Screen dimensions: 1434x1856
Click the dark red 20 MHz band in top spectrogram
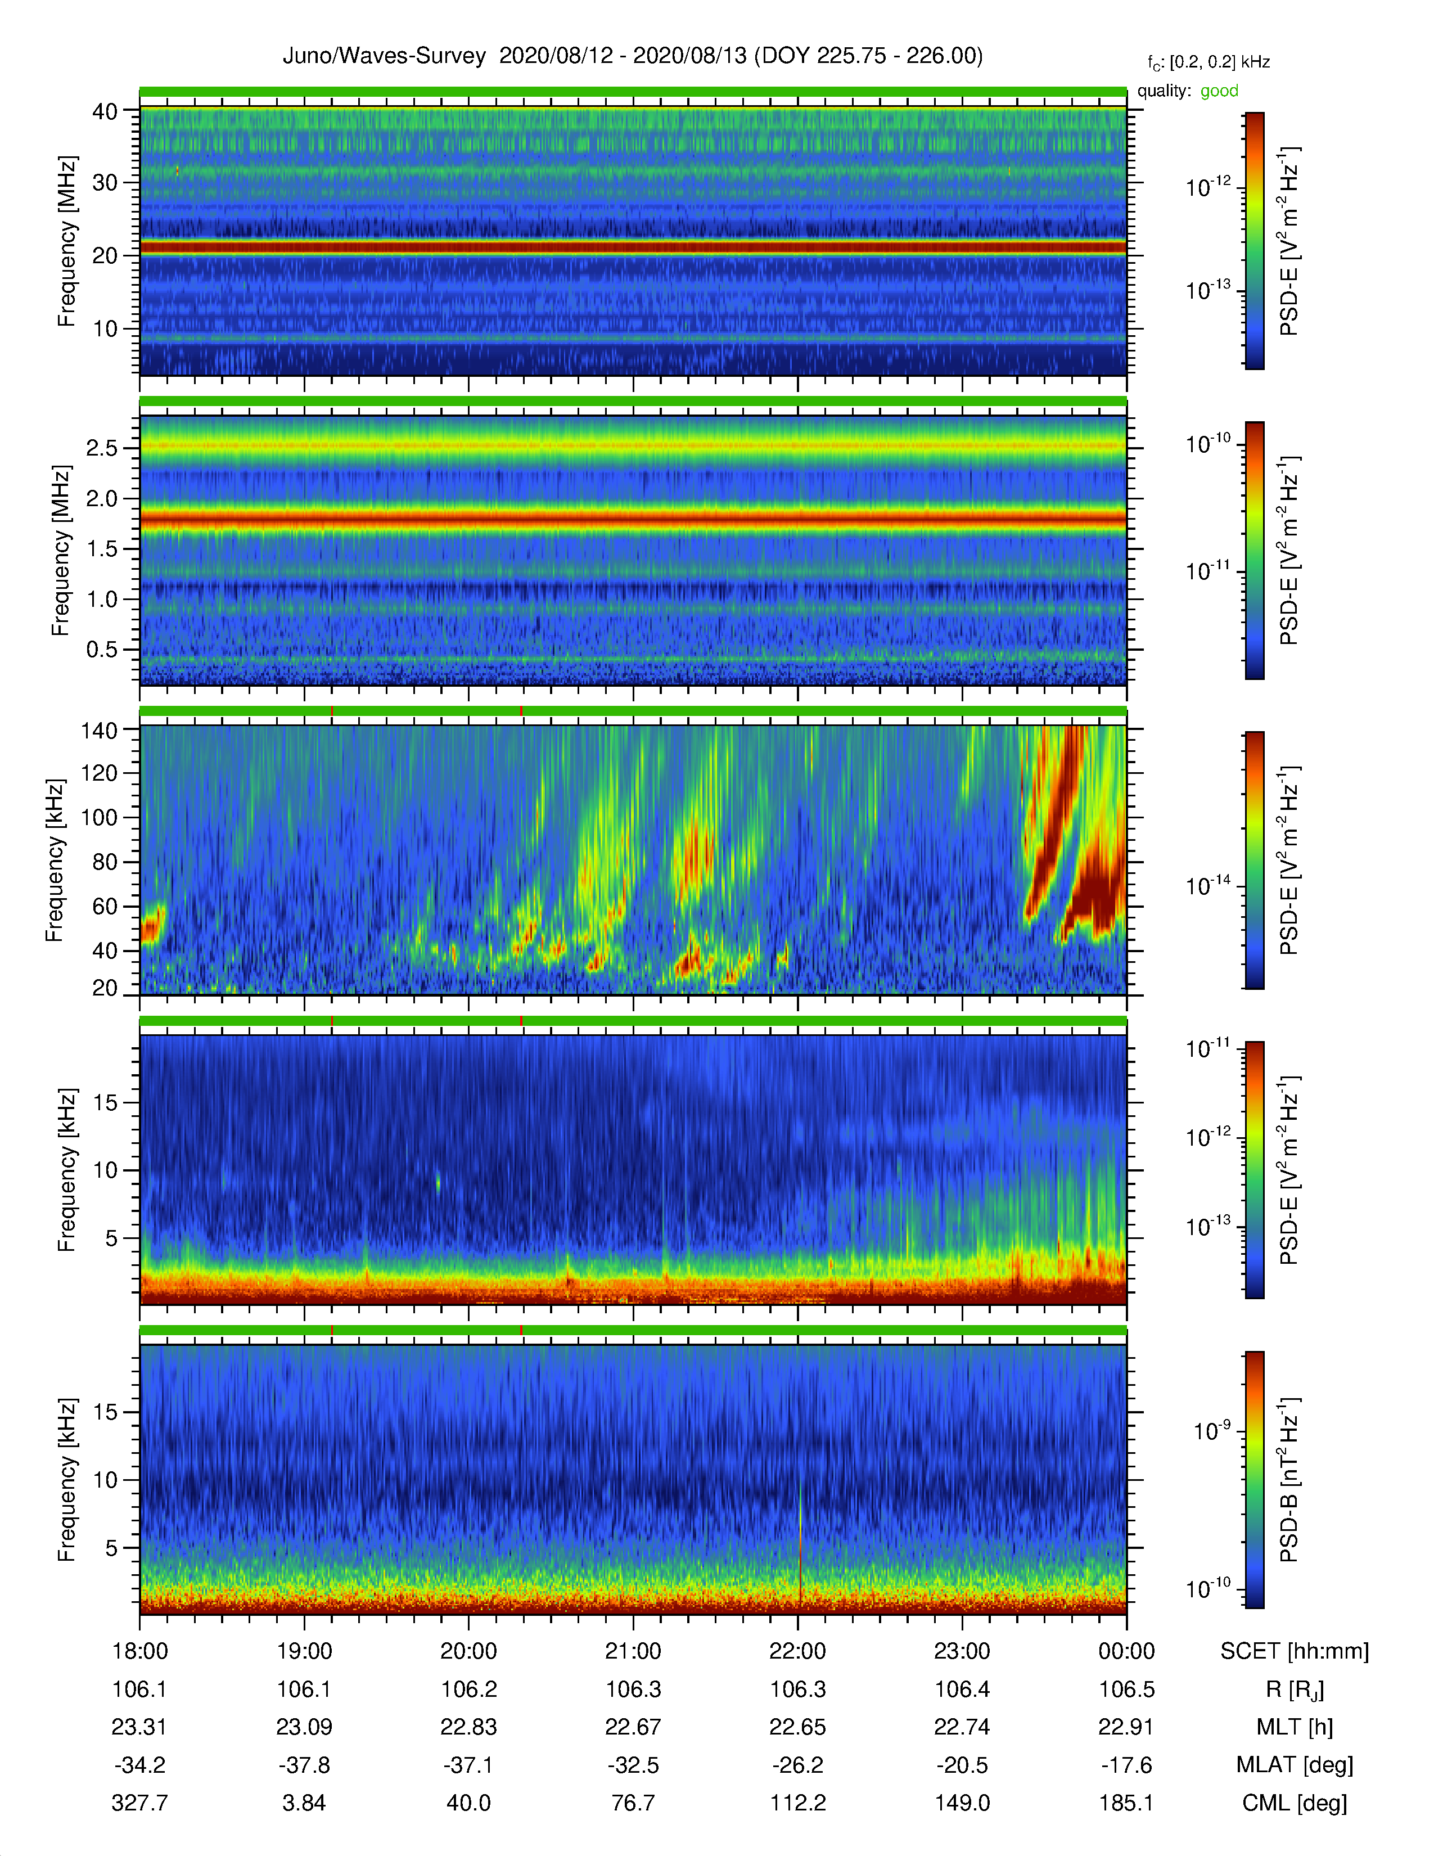pyautogui.click(x=633, y=247)
